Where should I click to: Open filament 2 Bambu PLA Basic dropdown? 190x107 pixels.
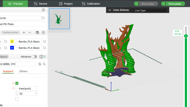point(28,41)
